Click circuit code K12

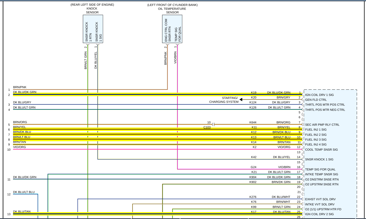254,132
